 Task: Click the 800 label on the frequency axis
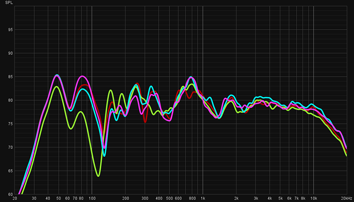(x=192, y=198)
